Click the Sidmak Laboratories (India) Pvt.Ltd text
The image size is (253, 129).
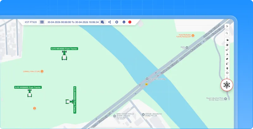point(153,115)
